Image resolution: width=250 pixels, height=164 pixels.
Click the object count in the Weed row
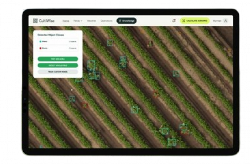pos(73,42)
